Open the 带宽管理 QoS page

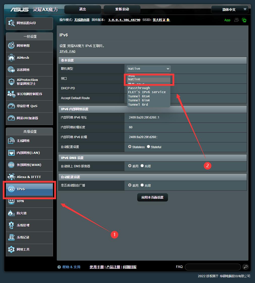point(26,106)
